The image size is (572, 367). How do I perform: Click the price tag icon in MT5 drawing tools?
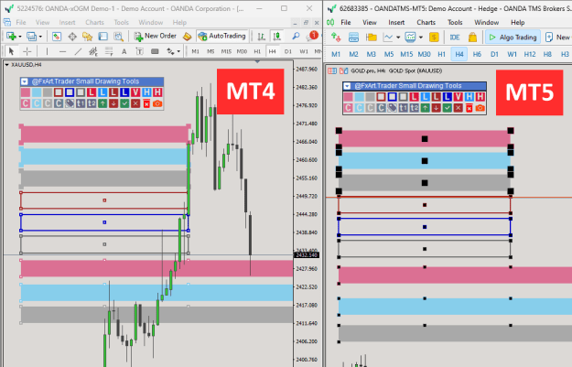coord(392,108)
